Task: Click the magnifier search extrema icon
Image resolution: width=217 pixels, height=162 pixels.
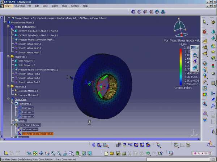Action: tap(205, 103)
